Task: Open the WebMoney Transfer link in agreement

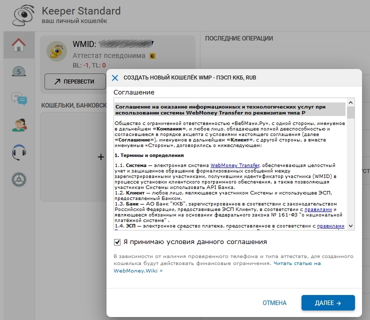Action: point(234,165)
